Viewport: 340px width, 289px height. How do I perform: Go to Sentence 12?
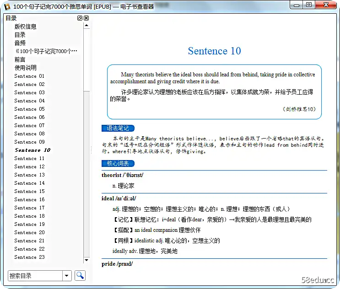(29, 166)
